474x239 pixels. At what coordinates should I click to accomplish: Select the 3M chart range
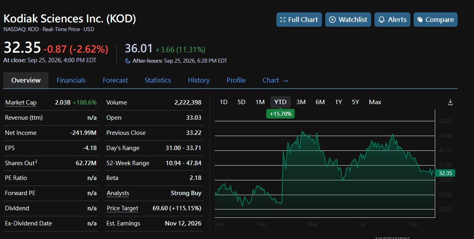[x=301, y=102]
